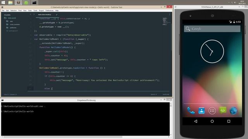Screen dimensions: 248x139
Task: Open the tab options dropdown at editor top right
Action: coord(169,15)
